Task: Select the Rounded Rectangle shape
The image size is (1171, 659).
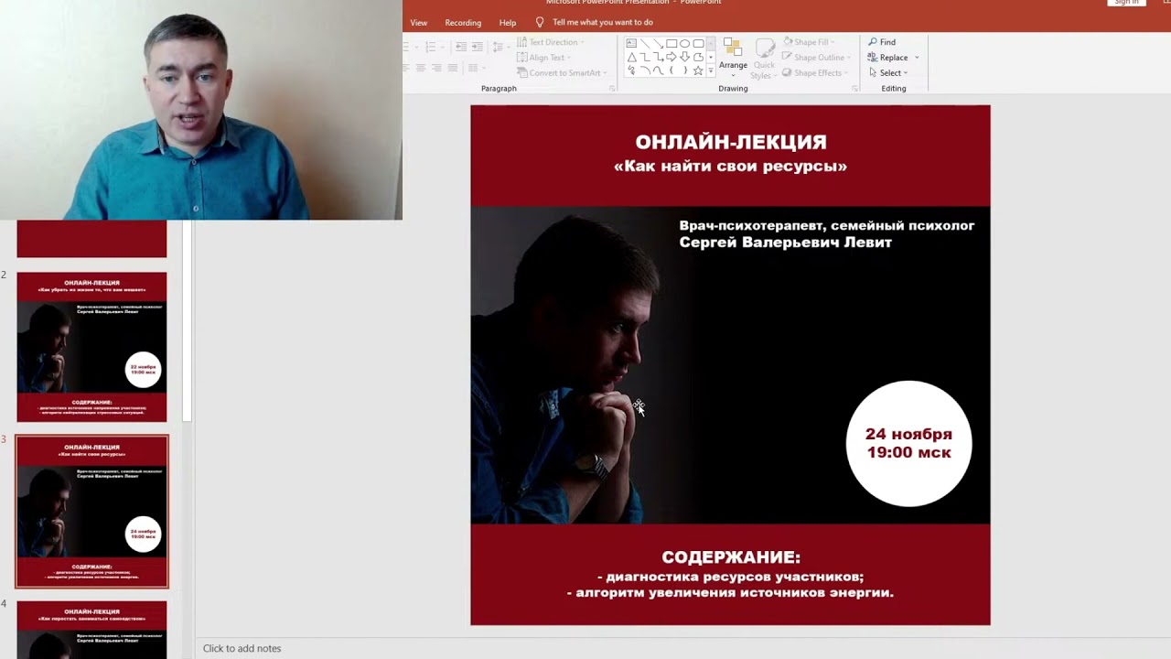Action: (x=698, y=43)
